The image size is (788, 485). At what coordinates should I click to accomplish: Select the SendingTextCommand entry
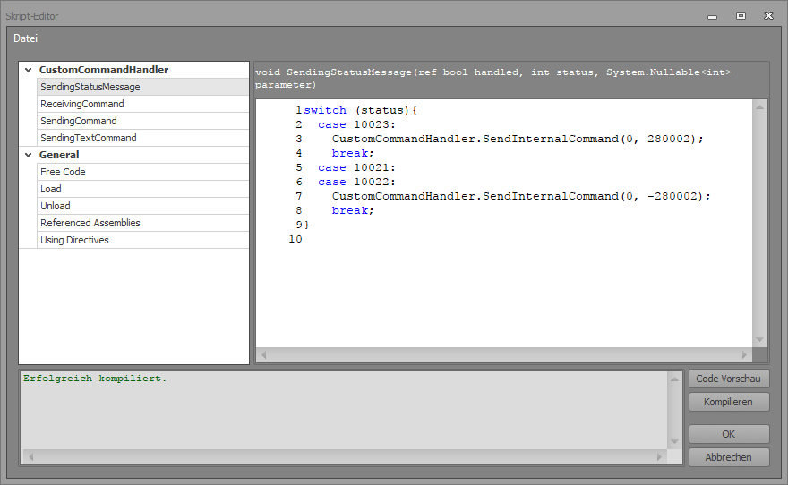point(142,138)
